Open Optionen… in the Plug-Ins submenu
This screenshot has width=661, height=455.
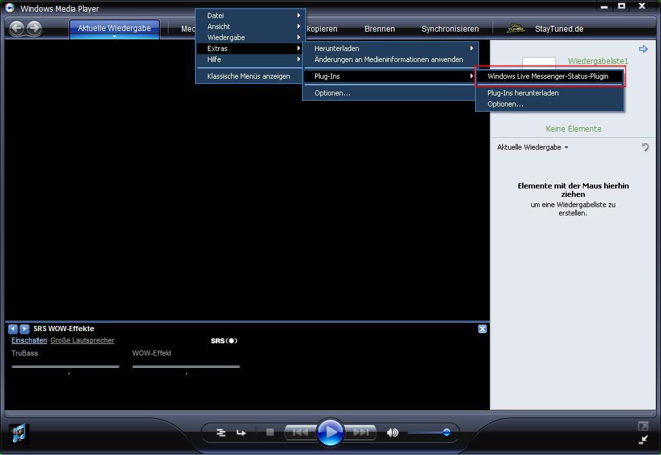click(x=550, y=104)
